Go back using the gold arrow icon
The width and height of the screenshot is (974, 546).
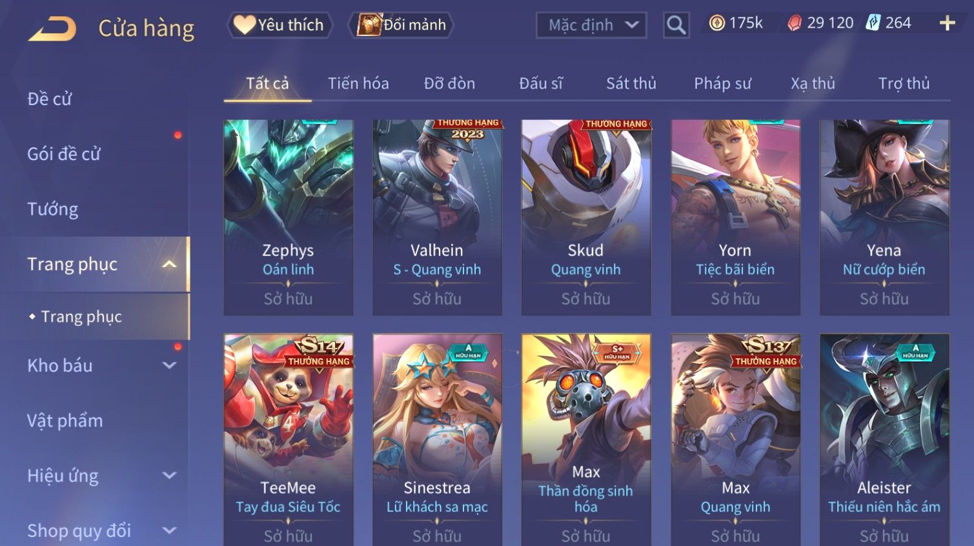52,28
